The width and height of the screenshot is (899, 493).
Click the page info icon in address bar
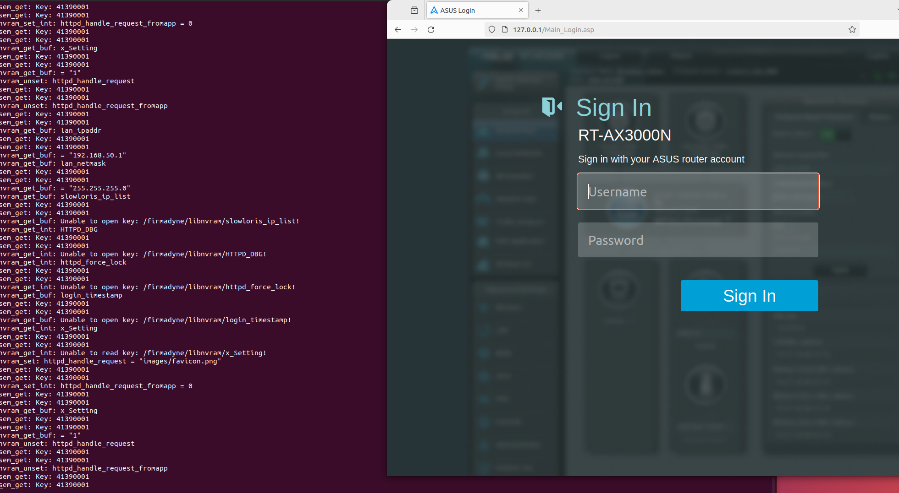[505, 30]
